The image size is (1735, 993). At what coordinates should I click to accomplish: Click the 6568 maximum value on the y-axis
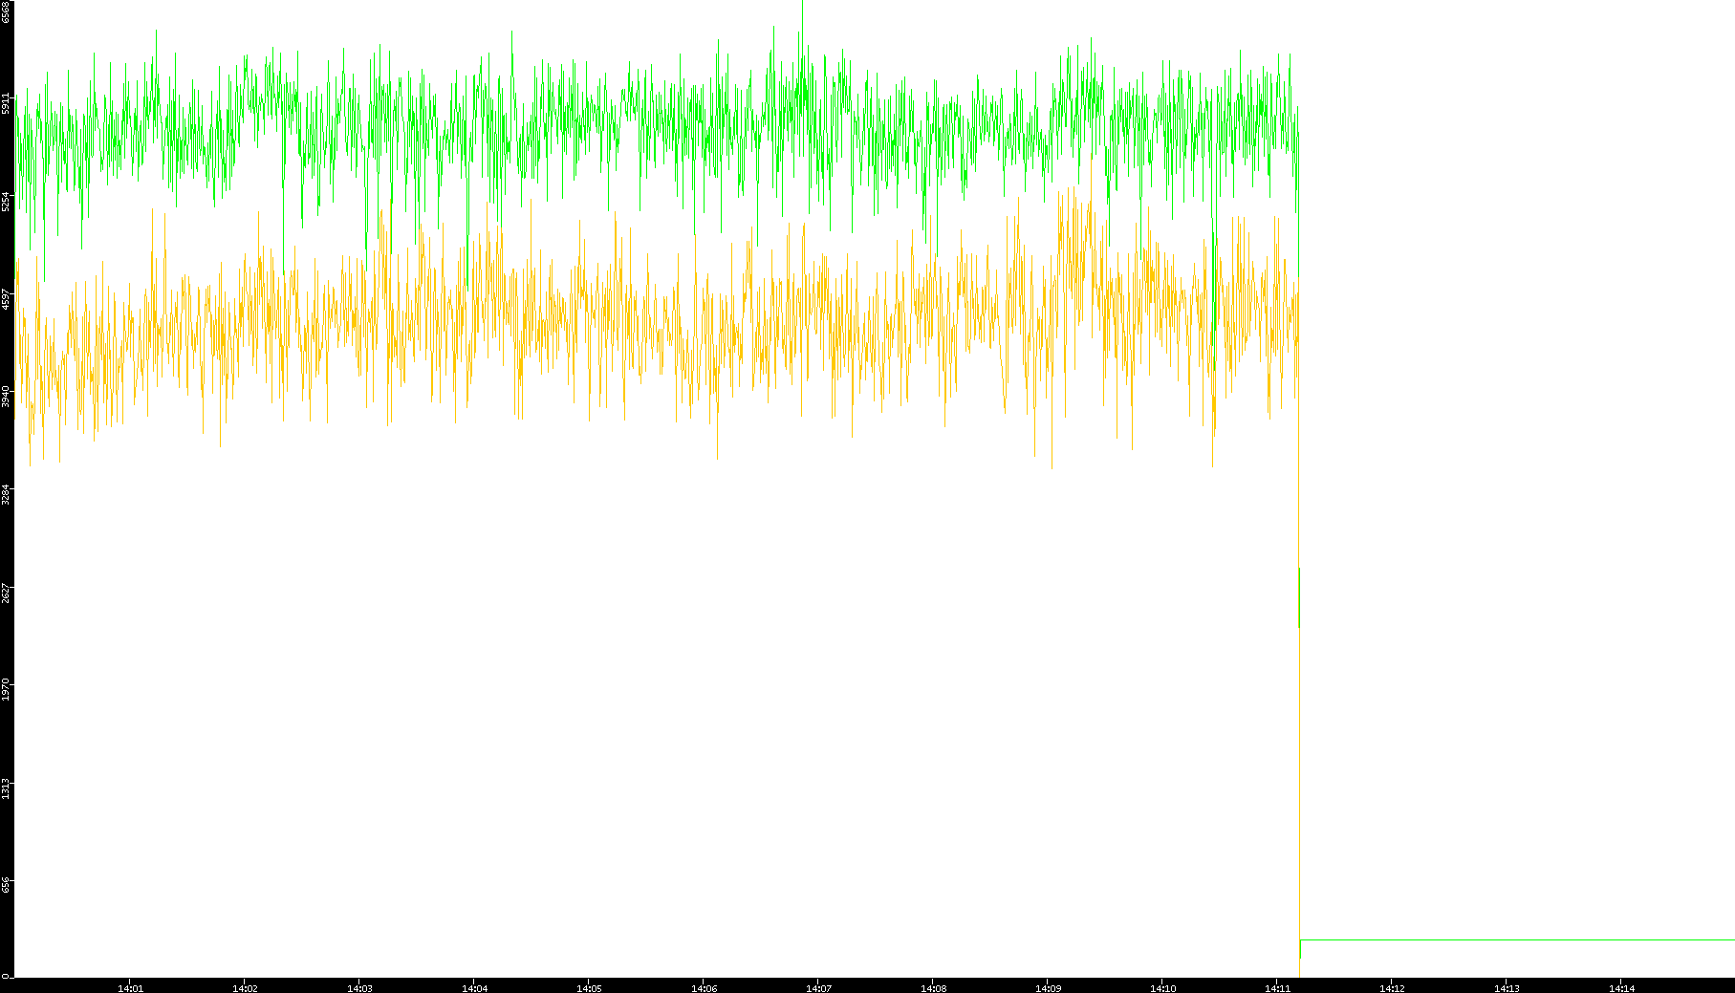tap(6, 11)
